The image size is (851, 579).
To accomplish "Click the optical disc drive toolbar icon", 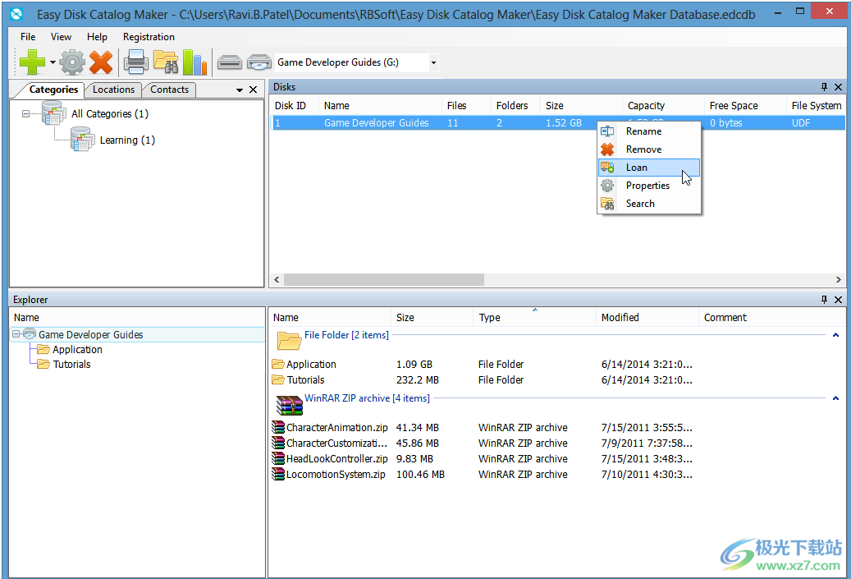I will (259, 62).
